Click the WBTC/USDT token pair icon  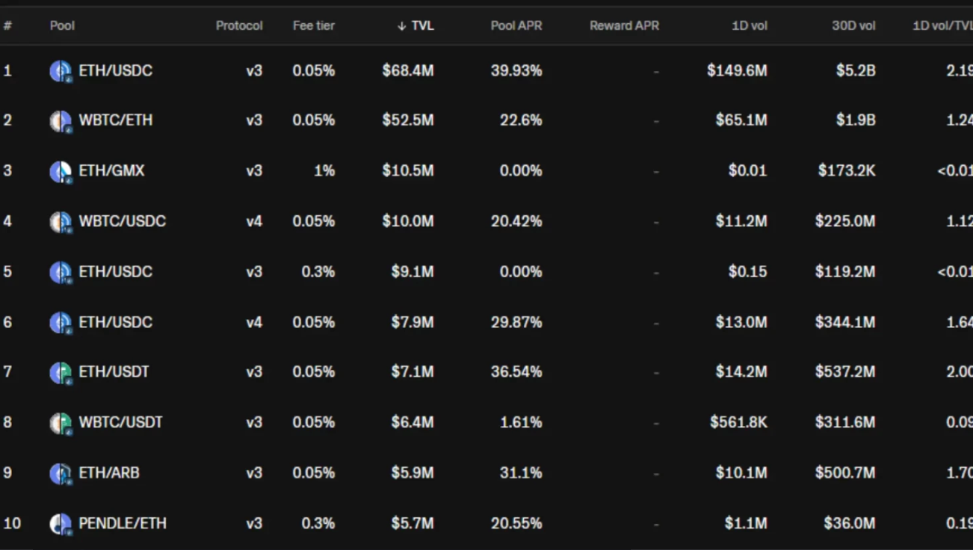(61, 423)
